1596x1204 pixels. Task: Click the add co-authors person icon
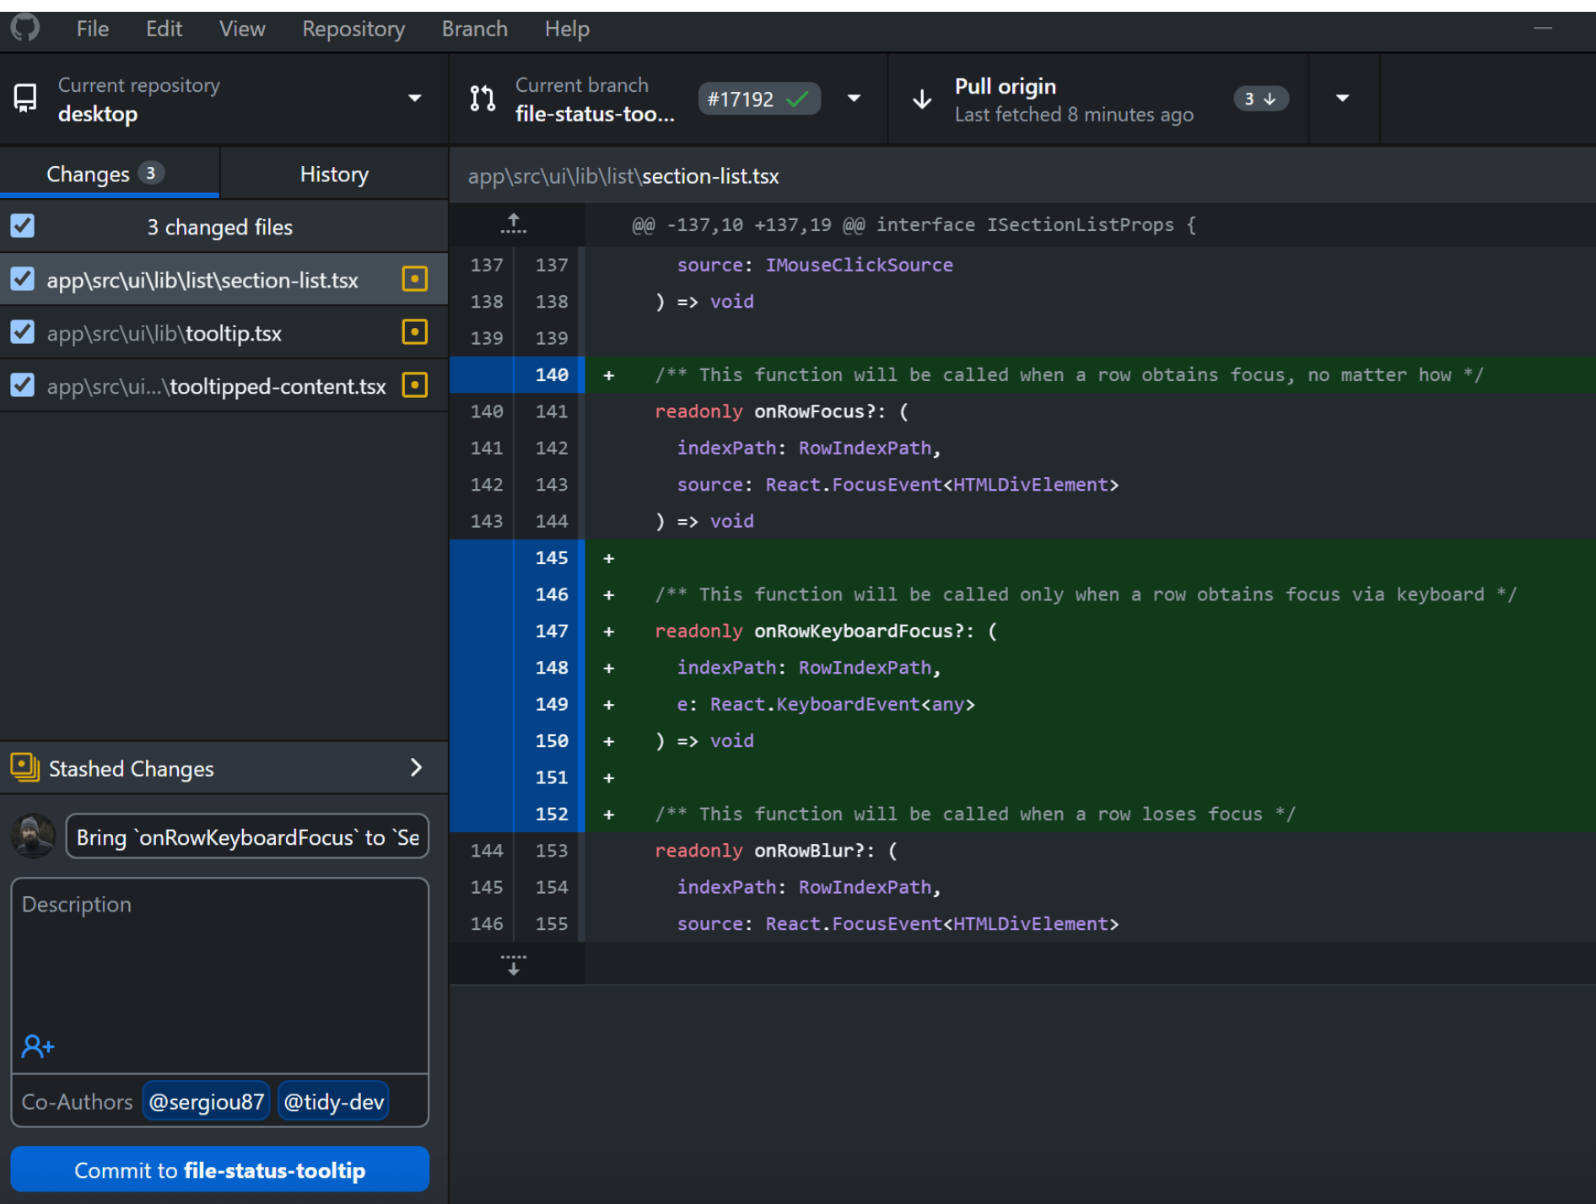[37, 1047]
